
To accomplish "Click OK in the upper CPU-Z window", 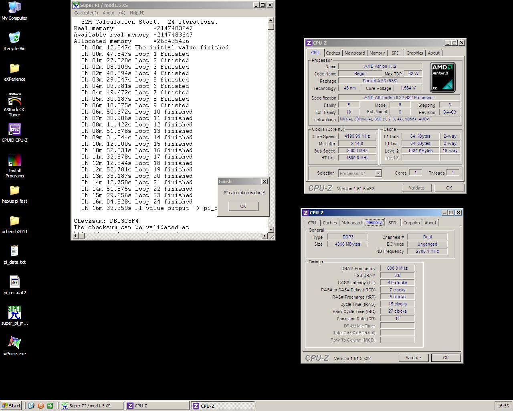I will tap(449, 188).
